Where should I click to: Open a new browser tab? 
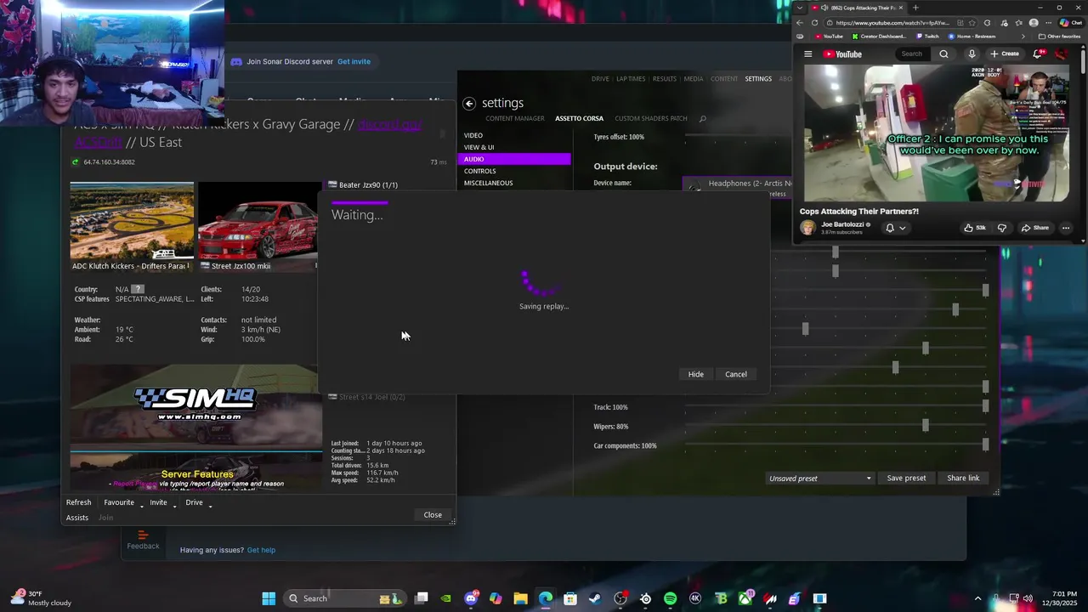tap(915, 8)
